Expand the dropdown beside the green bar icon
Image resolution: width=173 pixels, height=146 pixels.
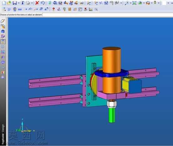click(x=159, y=3)
